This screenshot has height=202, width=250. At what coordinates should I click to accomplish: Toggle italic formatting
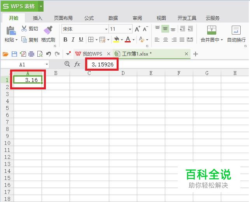tap(73, 39)
